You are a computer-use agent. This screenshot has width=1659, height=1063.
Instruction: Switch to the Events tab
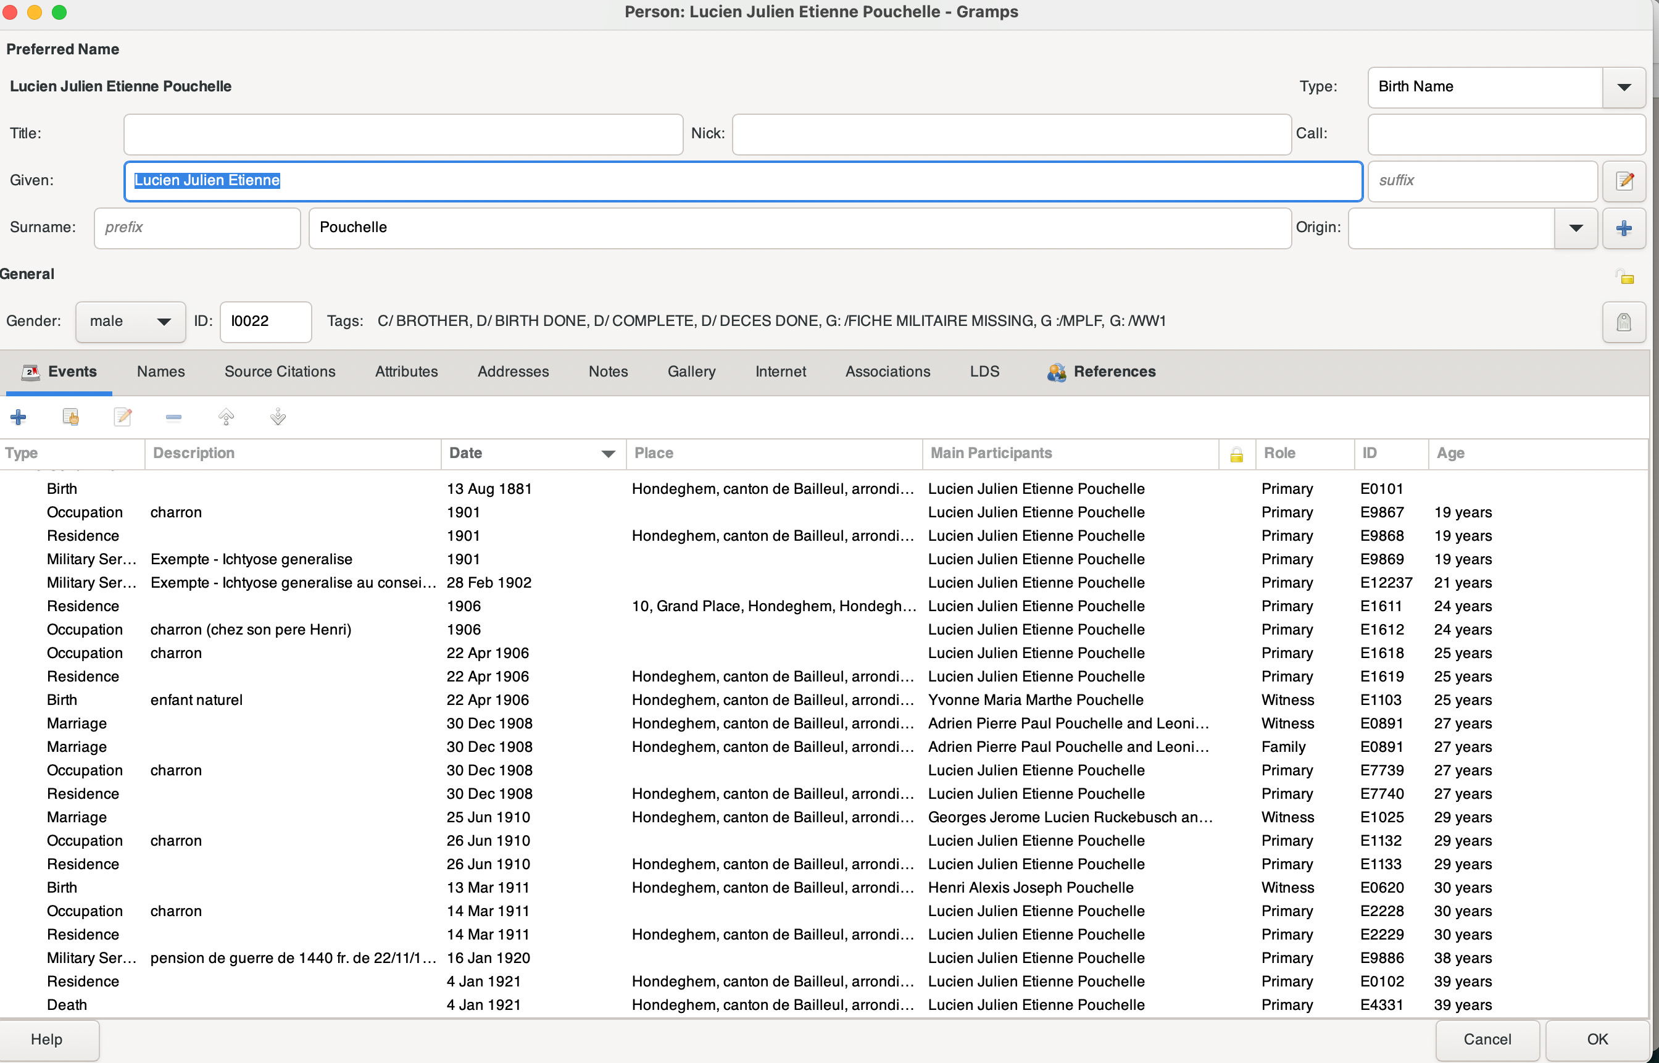click(x=59, y=372)
